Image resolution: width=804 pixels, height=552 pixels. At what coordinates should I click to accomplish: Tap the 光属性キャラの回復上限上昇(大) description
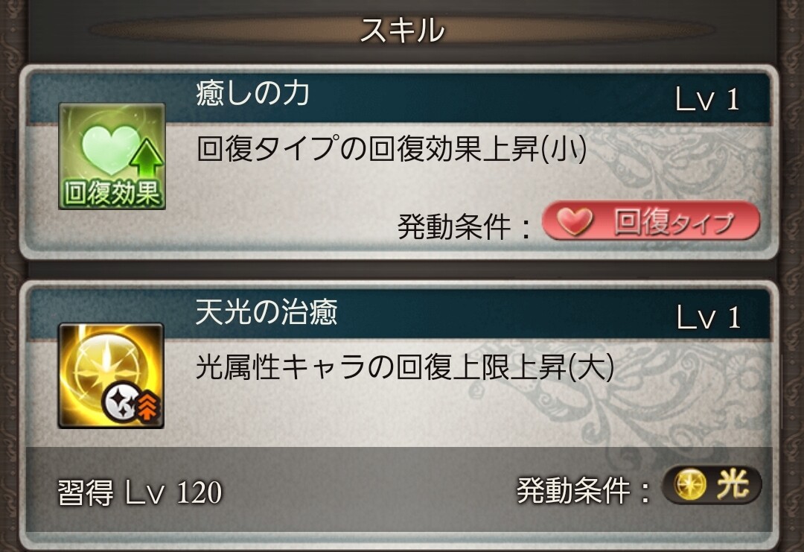click(x=405, y=367)
